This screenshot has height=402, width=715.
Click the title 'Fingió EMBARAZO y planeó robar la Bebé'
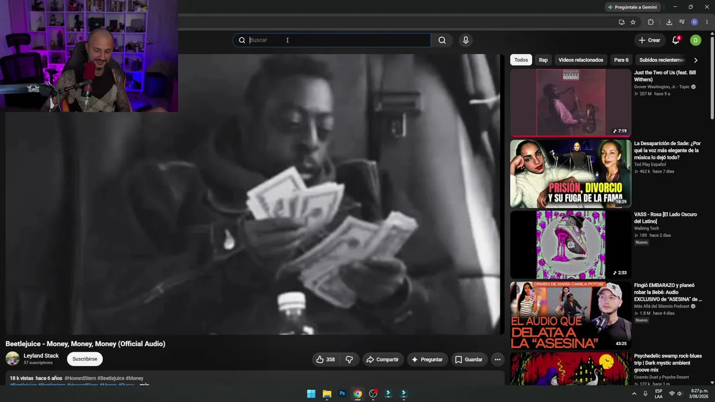[x=668, y=292]
